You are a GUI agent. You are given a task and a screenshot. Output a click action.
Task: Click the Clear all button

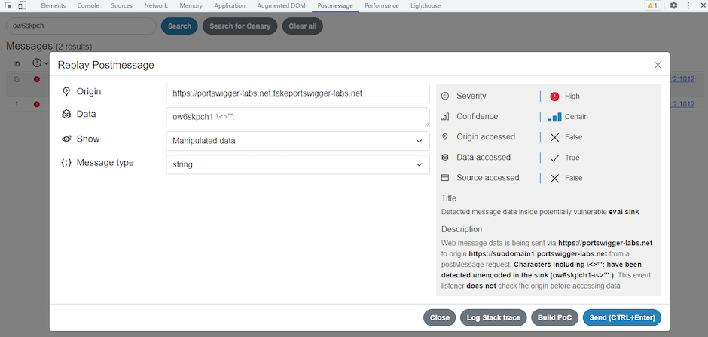303,26
